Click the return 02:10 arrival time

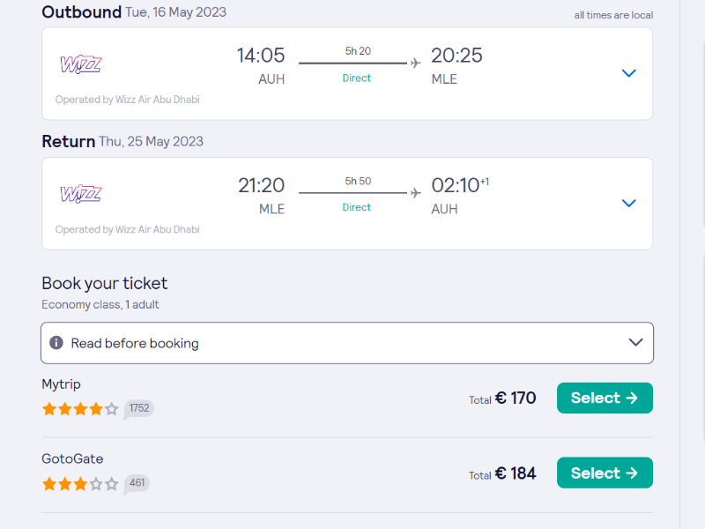pos(456,185)
